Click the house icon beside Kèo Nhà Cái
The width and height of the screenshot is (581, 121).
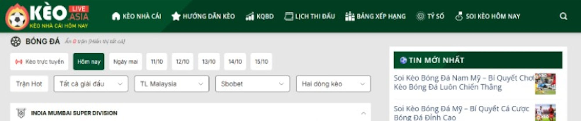tap(116, 16)
